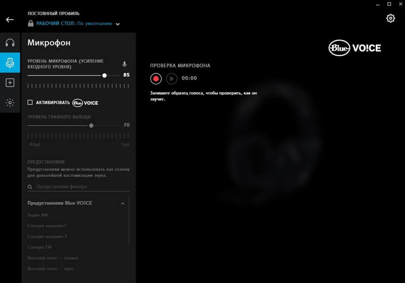Adjust the microphone level slider at 85
Screen dimensions: 405x283
tap(104, 76)
